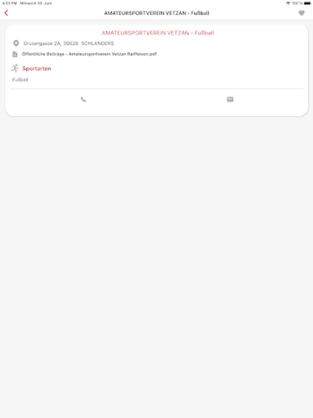Viewport: 313px width, 418px height.
Task: Tap the Mittwoch 30. Juni date
Action: pos(36,3)
